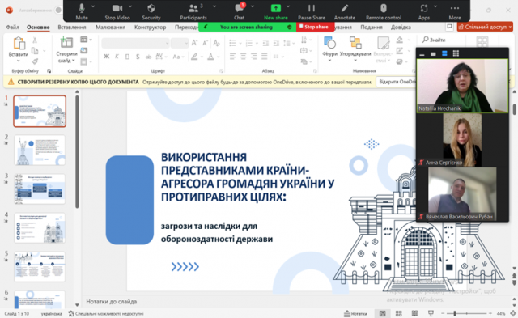Open the Файл menu
Viewport: 518px width, 318px height.
(12, 27)
